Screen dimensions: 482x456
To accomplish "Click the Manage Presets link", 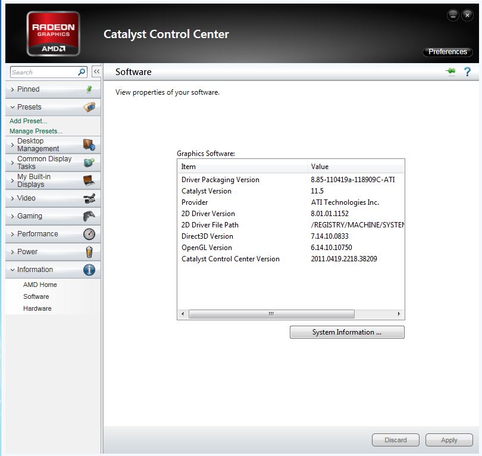I will click(36, 131).
